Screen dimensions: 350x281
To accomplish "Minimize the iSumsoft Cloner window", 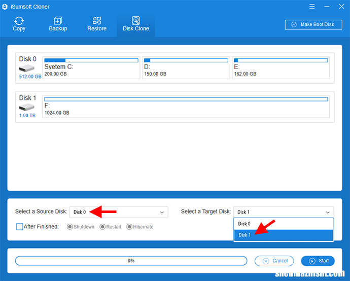I will (327, 7).
